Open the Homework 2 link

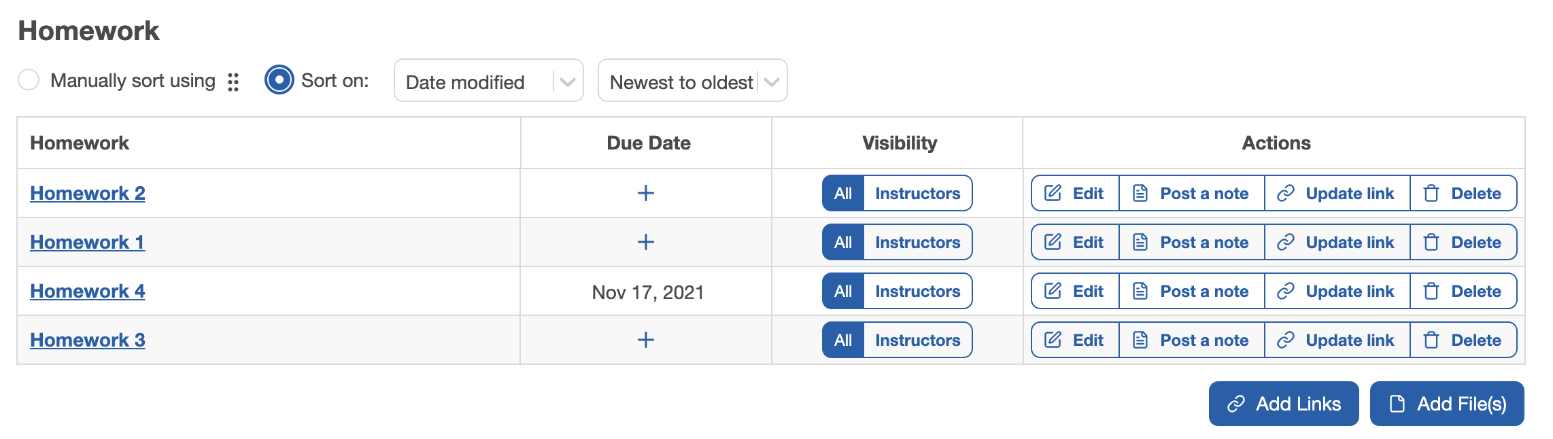pos(87,193)
